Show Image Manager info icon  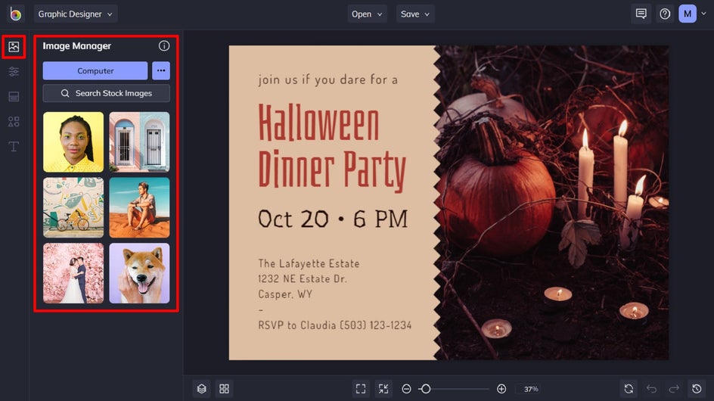point(164,45)
